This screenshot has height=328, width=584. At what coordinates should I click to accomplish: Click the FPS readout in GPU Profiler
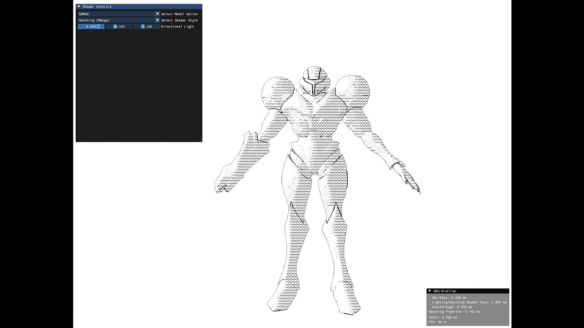tap(437, 322)
